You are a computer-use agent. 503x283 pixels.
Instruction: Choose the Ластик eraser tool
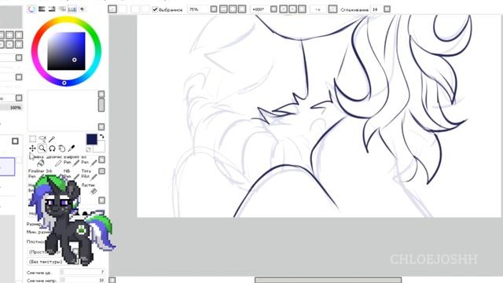point(89,189)
